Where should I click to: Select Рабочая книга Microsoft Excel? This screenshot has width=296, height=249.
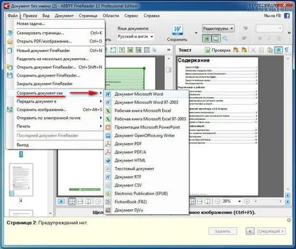(x=147, y=111)
